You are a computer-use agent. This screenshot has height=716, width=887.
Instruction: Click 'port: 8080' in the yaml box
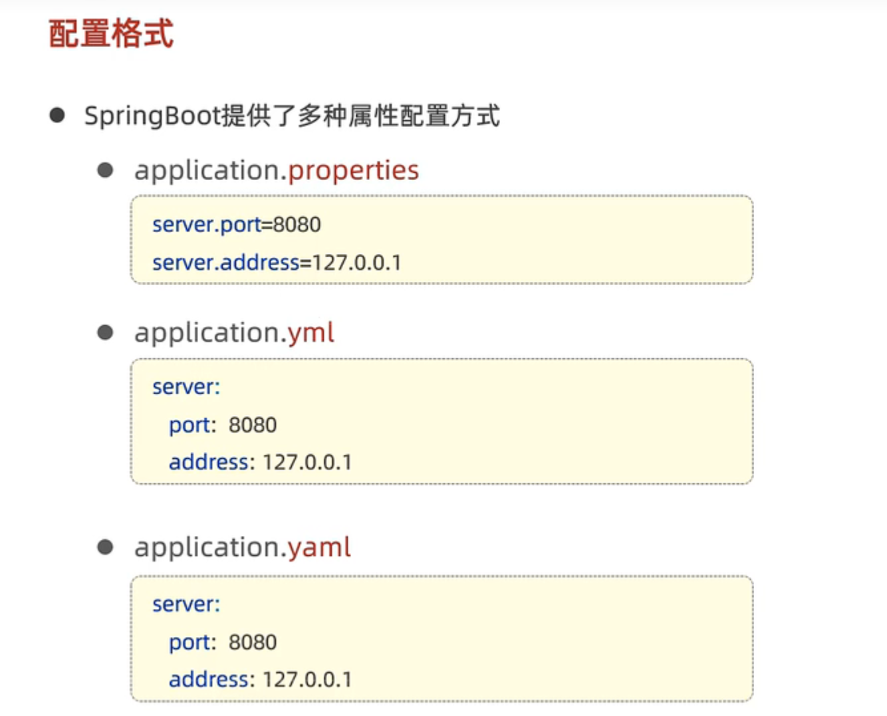223,642
